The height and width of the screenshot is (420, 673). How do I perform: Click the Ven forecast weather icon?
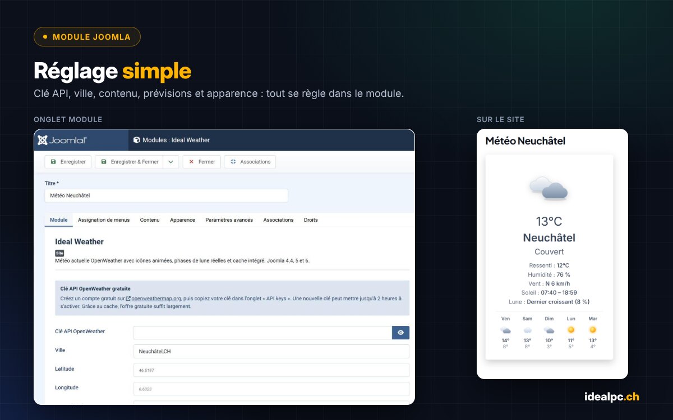tap(505, 330)
